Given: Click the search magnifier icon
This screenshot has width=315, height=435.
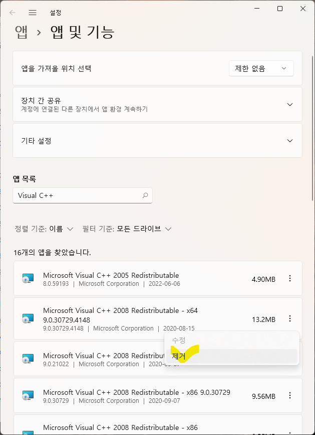Looking at the screenshot, I should coord(145,195).
